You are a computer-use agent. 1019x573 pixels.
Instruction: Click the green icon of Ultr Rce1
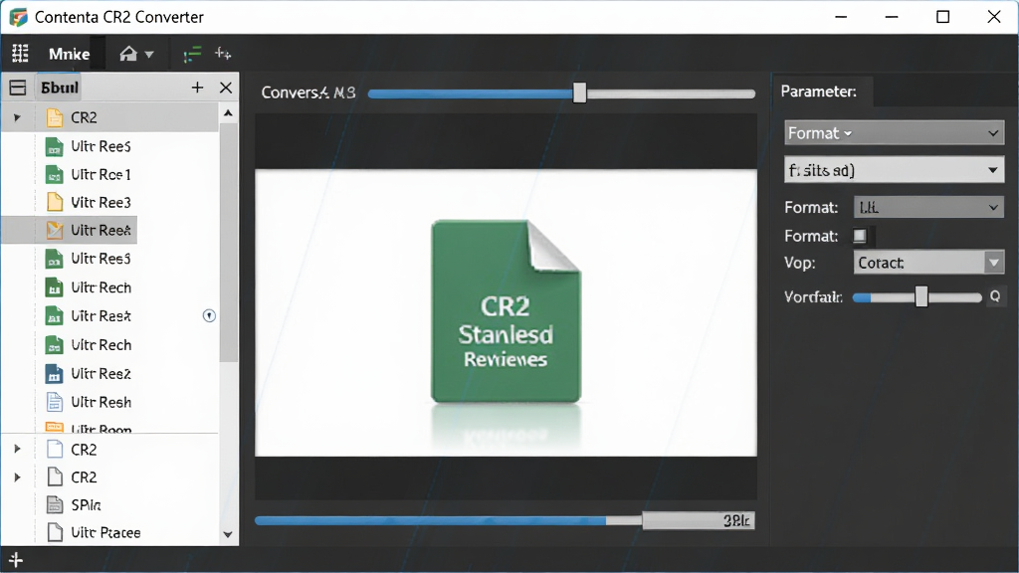coord(55,174)
